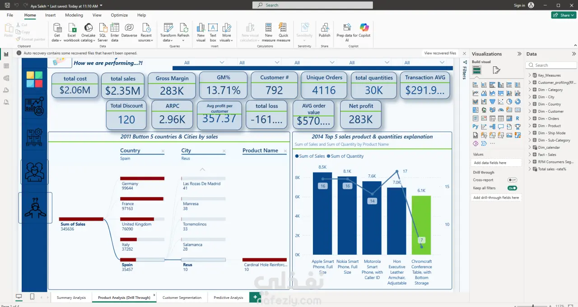Click the Dataverse icon
The height and width of the screenshot is (307, 578).
(129, 32)
